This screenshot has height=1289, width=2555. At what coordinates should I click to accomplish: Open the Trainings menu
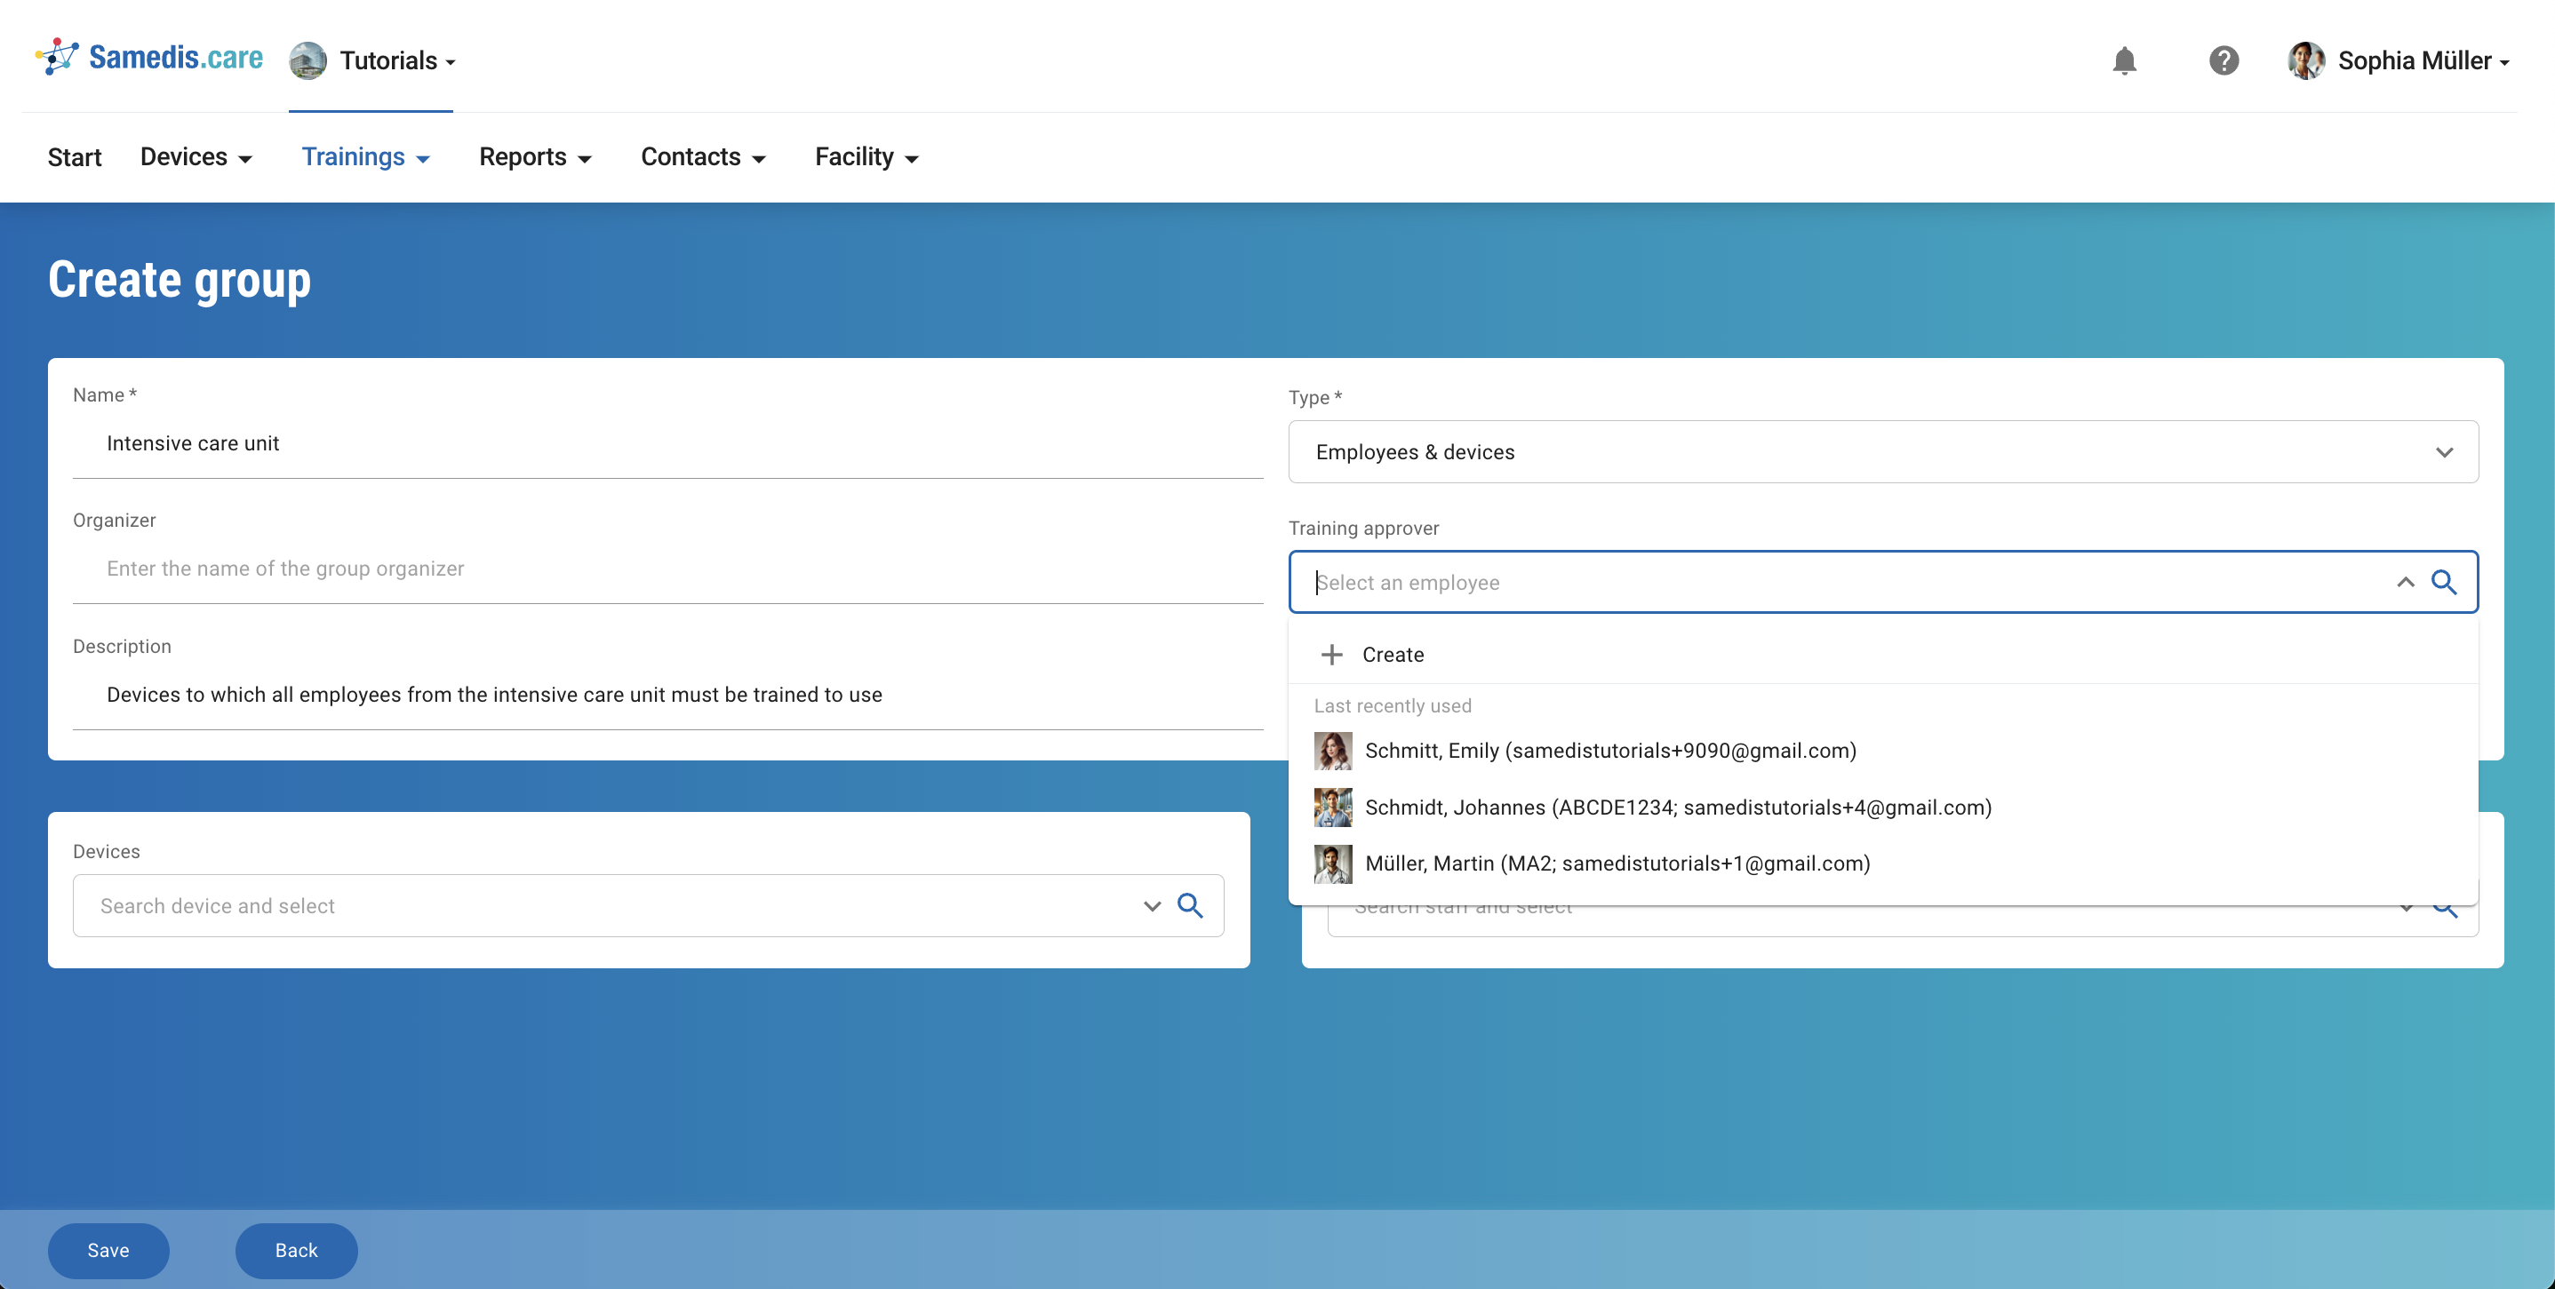point(365,156)
